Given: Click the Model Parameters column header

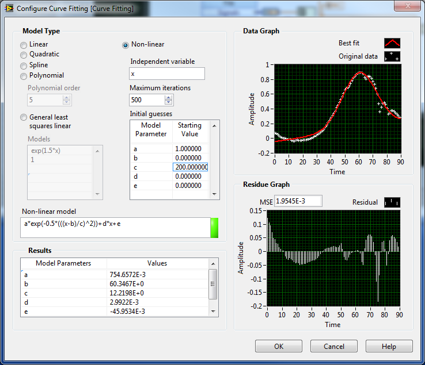Looking at the screenshot, I should point(63,263).
